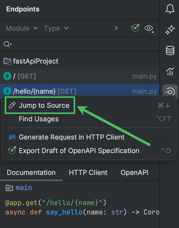Open the Profiler chart icon
Viewport: 179px width, 228px height.
point(170,71)
